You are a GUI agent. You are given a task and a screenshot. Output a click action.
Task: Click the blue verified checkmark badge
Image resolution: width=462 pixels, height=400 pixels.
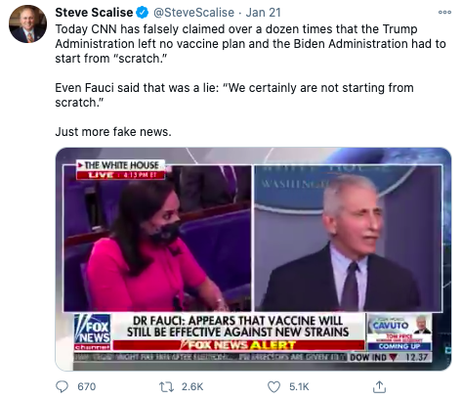[142, 13]
